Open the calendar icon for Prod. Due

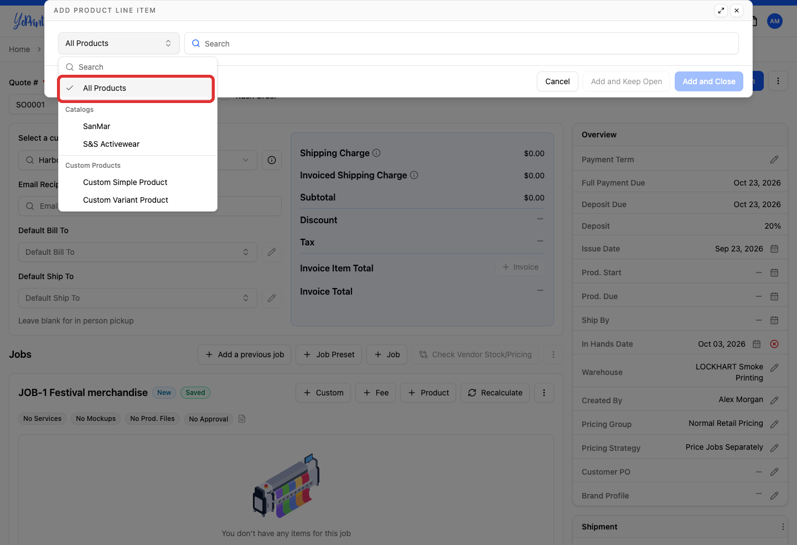tap(774, 296)
